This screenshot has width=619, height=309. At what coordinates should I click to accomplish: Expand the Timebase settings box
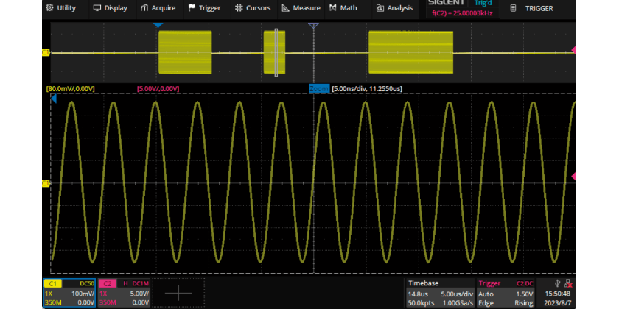click(x=441, y=292)
